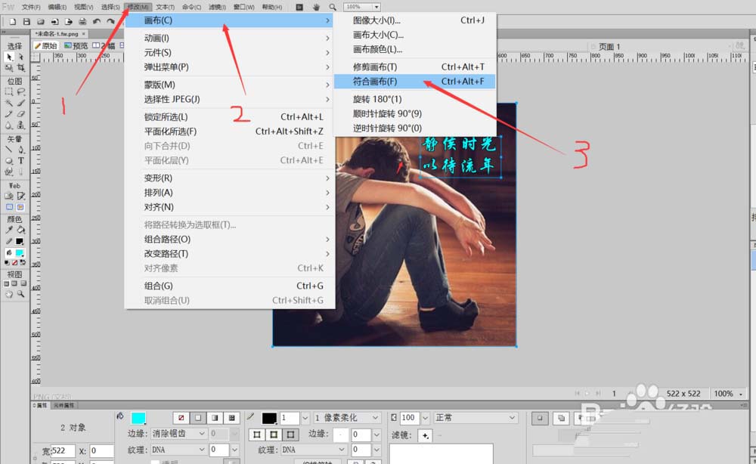The width and height of the screenshot is (756, 464).
Task: Open the Animation submenu item
Action: [230, 38]
